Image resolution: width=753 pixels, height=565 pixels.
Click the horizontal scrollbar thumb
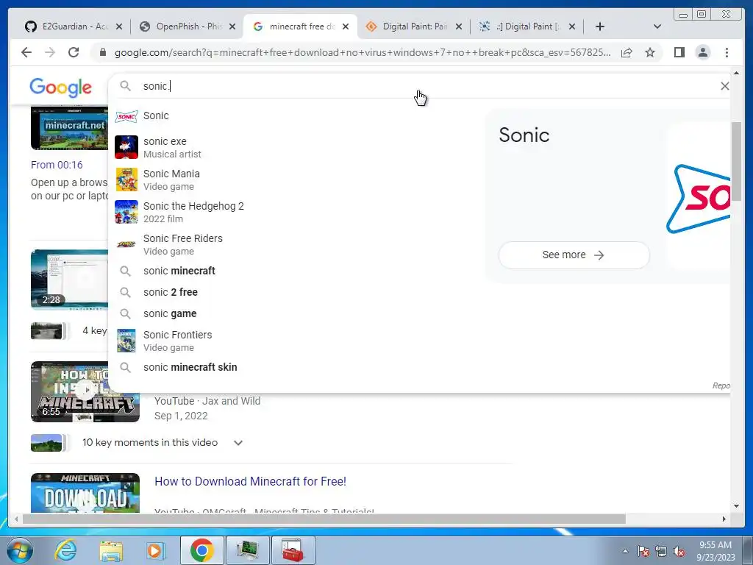(324, 519)
